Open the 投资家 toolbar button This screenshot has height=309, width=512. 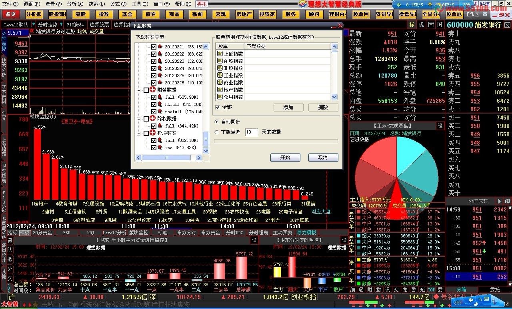(267, 14)
